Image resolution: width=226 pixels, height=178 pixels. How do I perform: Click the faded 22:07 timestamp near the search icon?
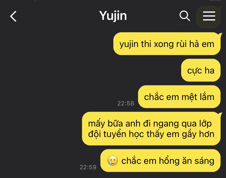pos(184,24)
